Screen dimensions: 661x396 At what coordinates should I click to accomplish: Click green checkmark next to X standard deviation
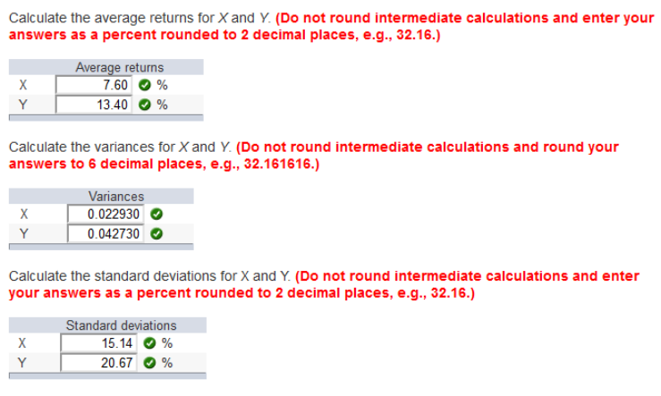[149, 343]
